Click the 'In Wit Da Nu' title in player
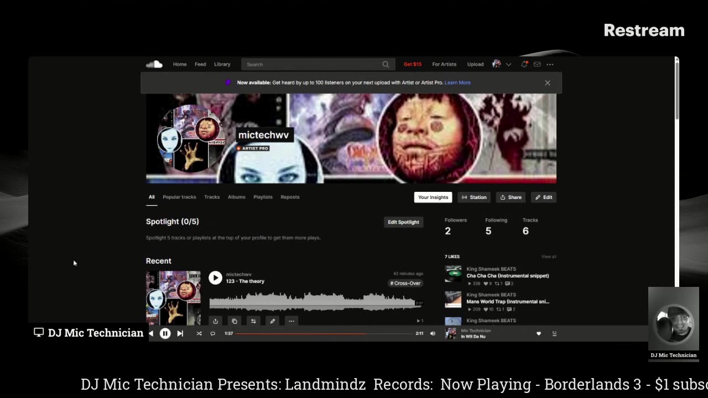The width and height of the screenshot is (708, 398). [x=473, y=336]
